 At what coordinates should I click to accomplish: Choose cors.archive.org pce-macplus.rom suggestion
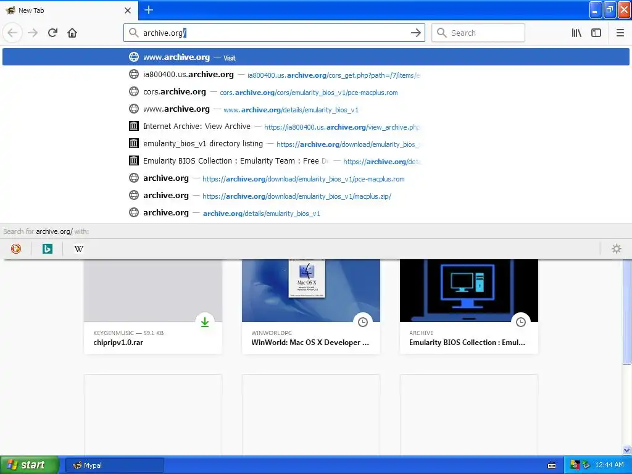click(x=315, y=92)
